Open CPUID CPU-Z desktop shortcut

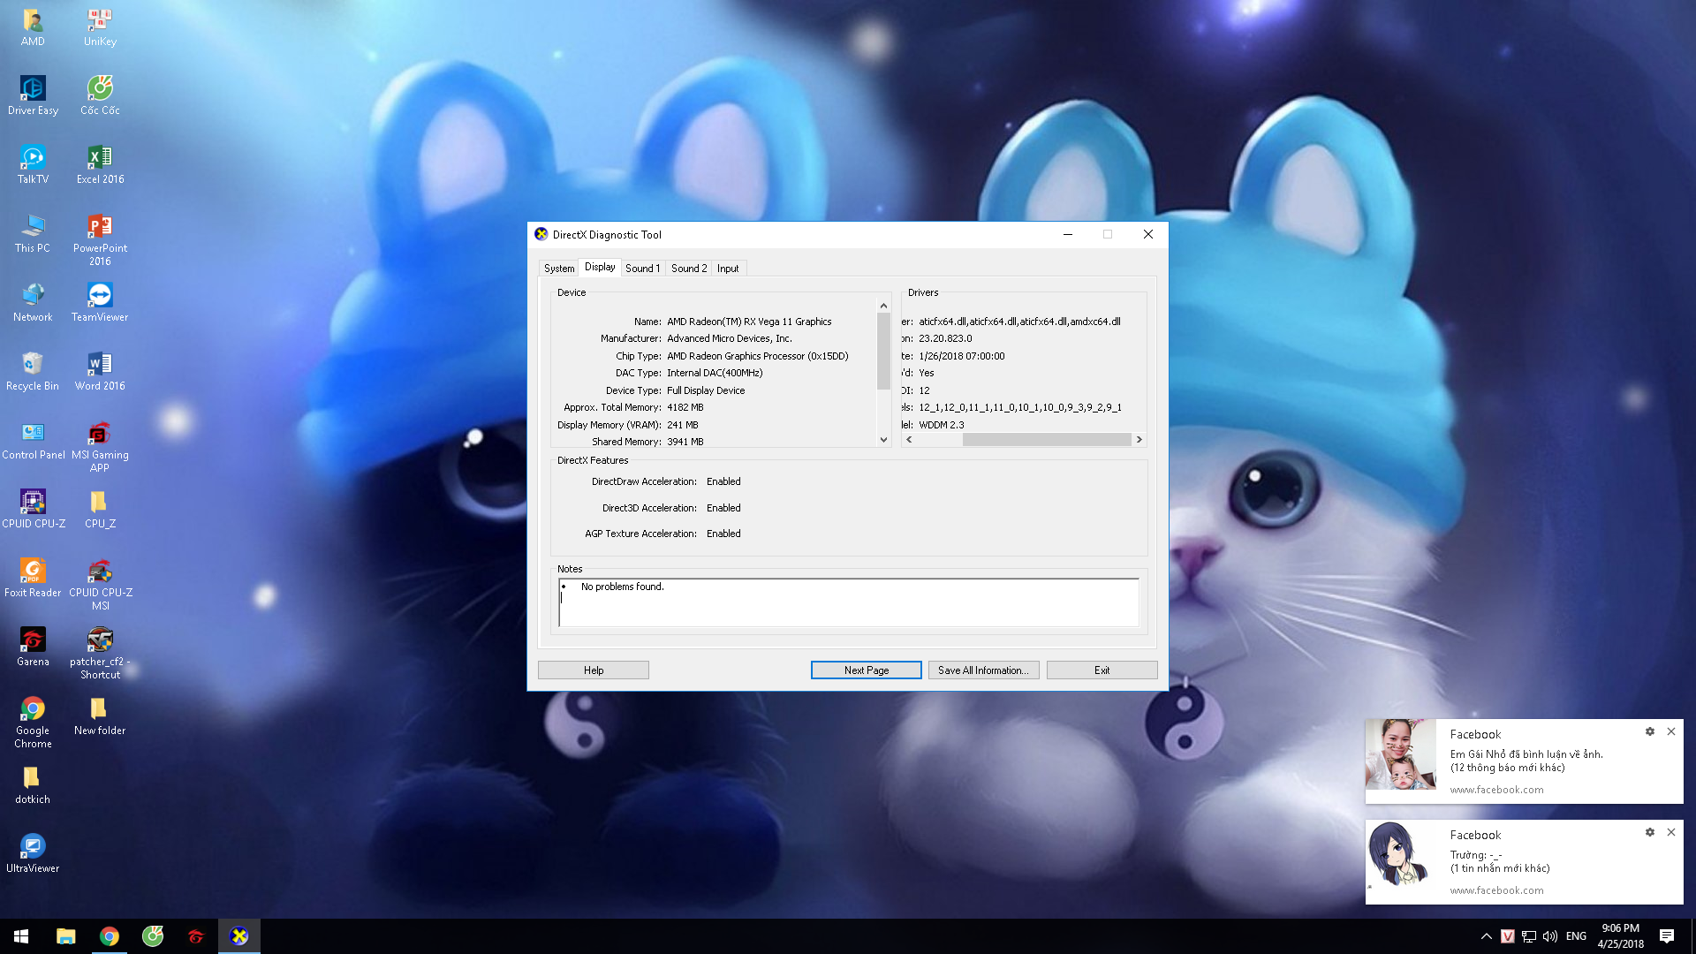[33, 509]
